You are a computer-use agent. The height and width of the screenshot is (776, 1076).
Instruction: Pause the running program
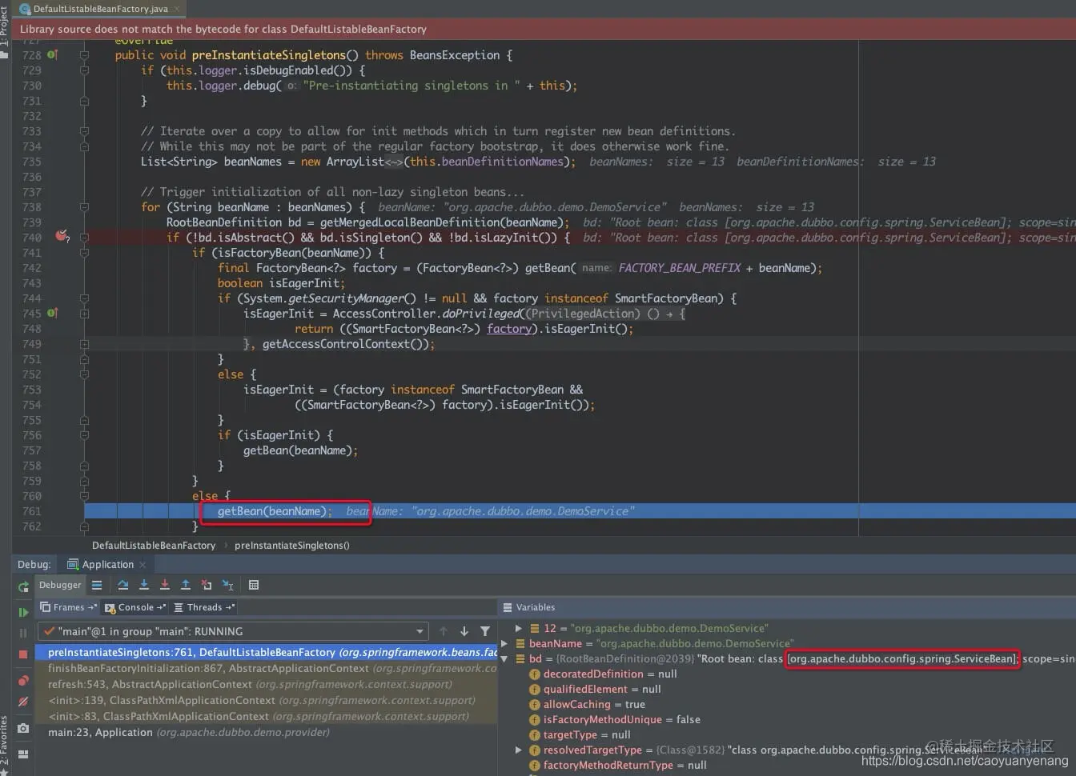[23, 633]
